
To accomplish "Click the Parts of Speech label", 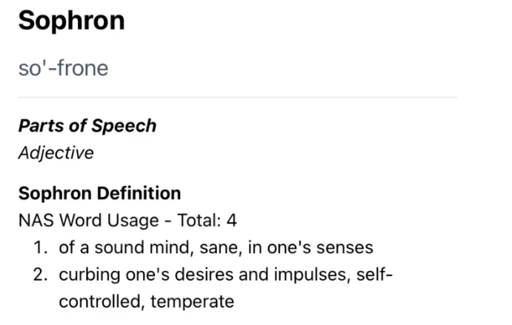I will [x=87, y=126].
